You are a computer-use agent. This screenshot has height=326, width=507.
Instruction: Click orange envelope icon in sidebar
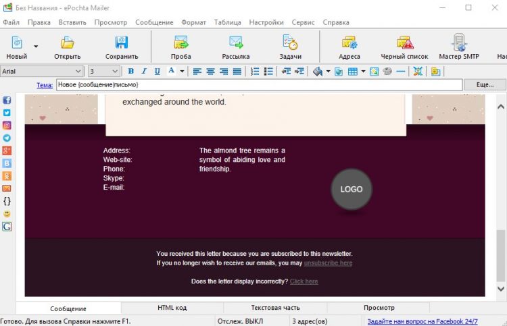point(7,188)
